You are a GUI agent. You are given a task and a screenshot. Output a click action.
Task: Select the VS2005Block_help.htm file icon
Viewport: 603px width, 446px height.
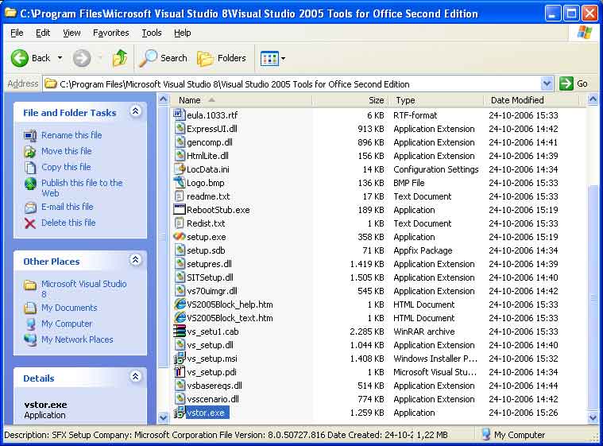point(180,304)
